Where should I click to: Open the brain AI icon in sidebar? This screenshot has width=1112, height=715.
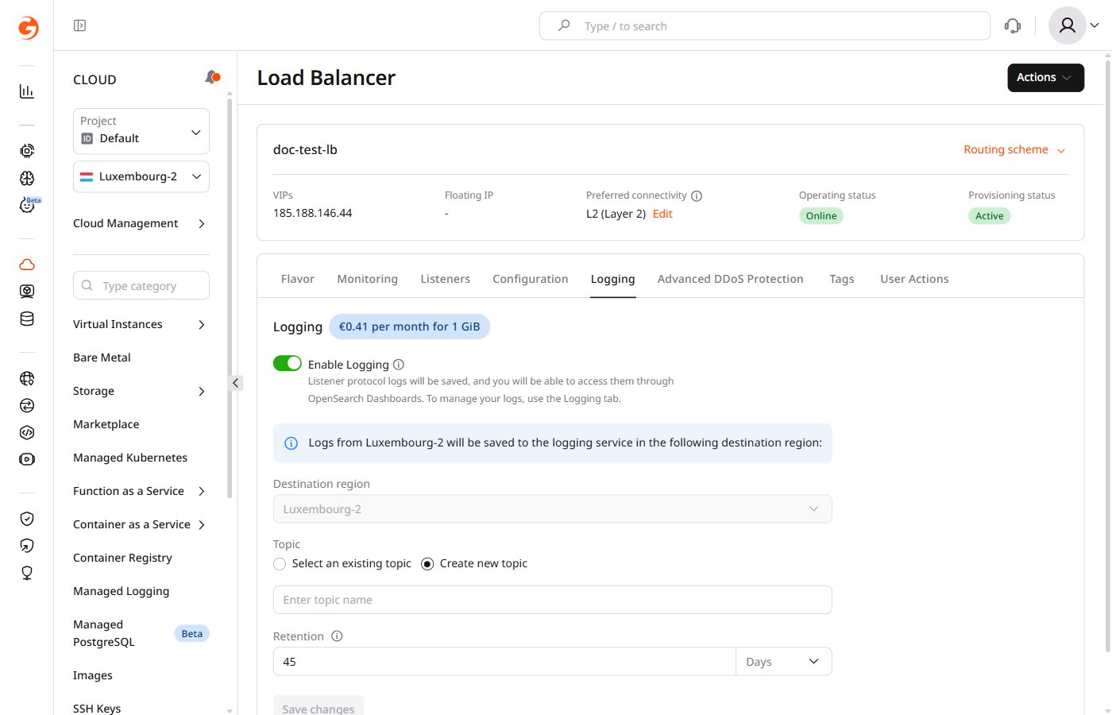click(x=27, y=178)
